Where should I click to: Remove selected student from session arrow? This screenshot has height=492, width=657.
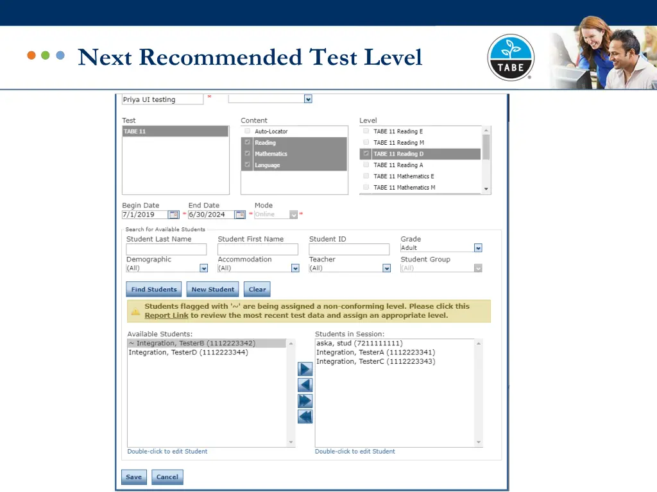coord(305,385)
